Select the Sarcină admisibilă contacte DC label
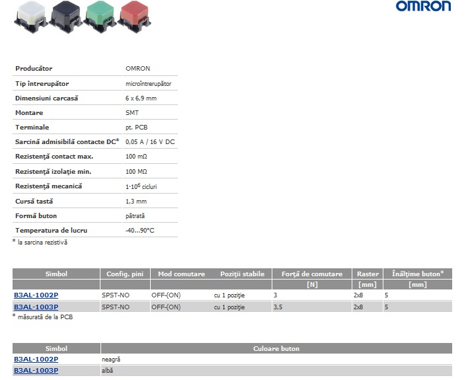Screen dimensions: 472x380 (67, 141)
